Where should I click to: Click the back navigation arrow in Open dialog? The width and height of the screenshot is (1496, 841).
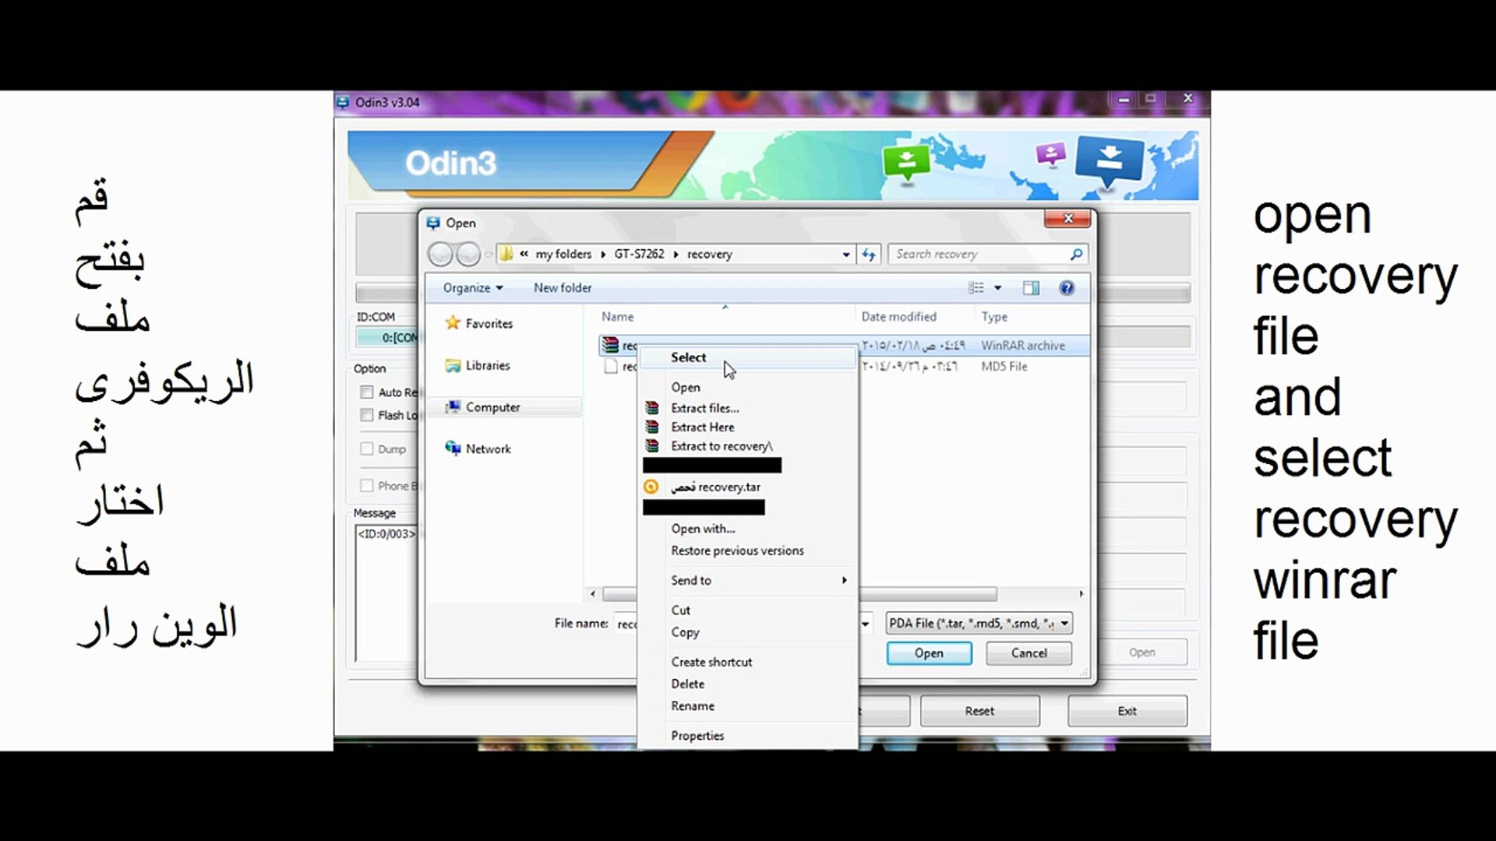[440, 254]
